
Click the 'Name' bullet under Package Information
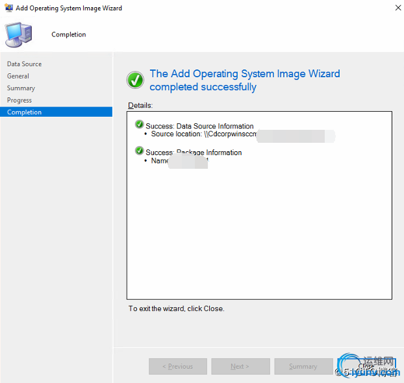(160, 161)
